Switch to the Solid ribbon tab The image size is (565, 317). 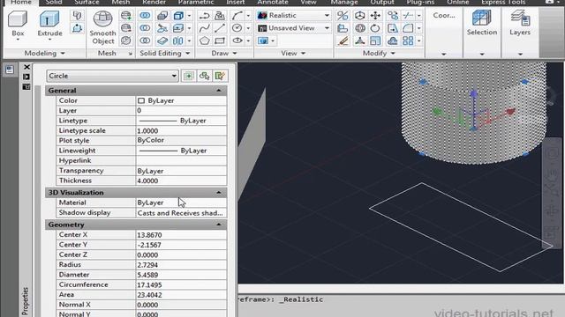[53, 3]
